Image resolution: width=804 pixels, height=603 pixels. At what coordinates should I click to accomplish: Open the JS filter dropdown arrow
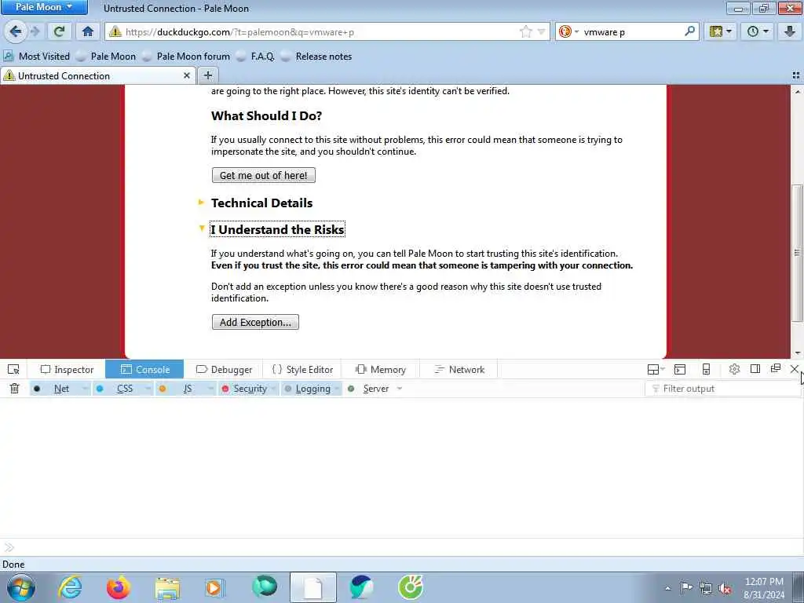tap(210, 389)
